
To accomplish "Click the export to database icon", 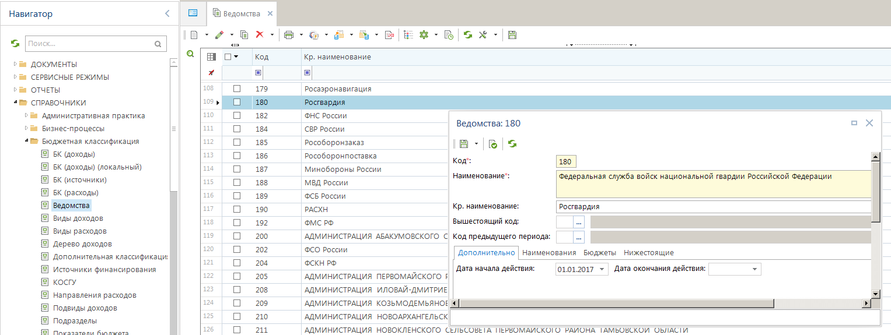I will pos(339,35).
